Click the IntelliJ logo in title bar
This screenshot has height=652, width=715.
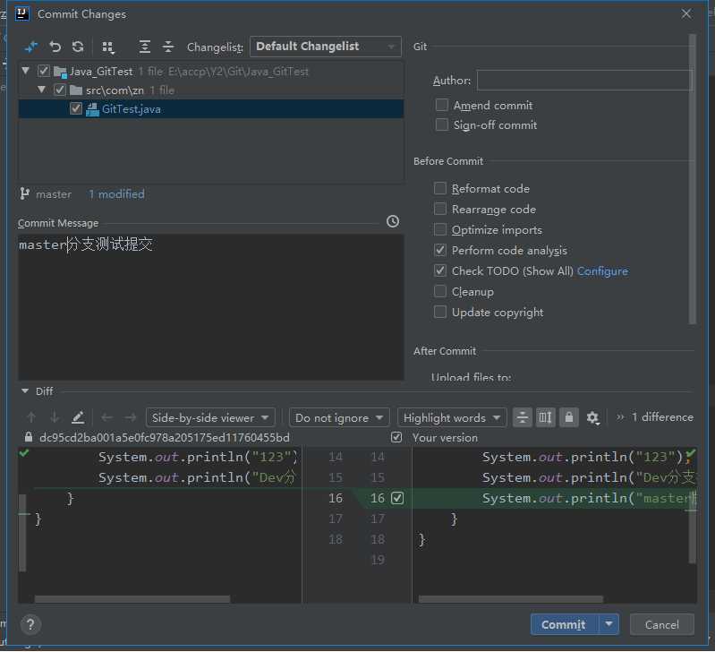point(21,13)
